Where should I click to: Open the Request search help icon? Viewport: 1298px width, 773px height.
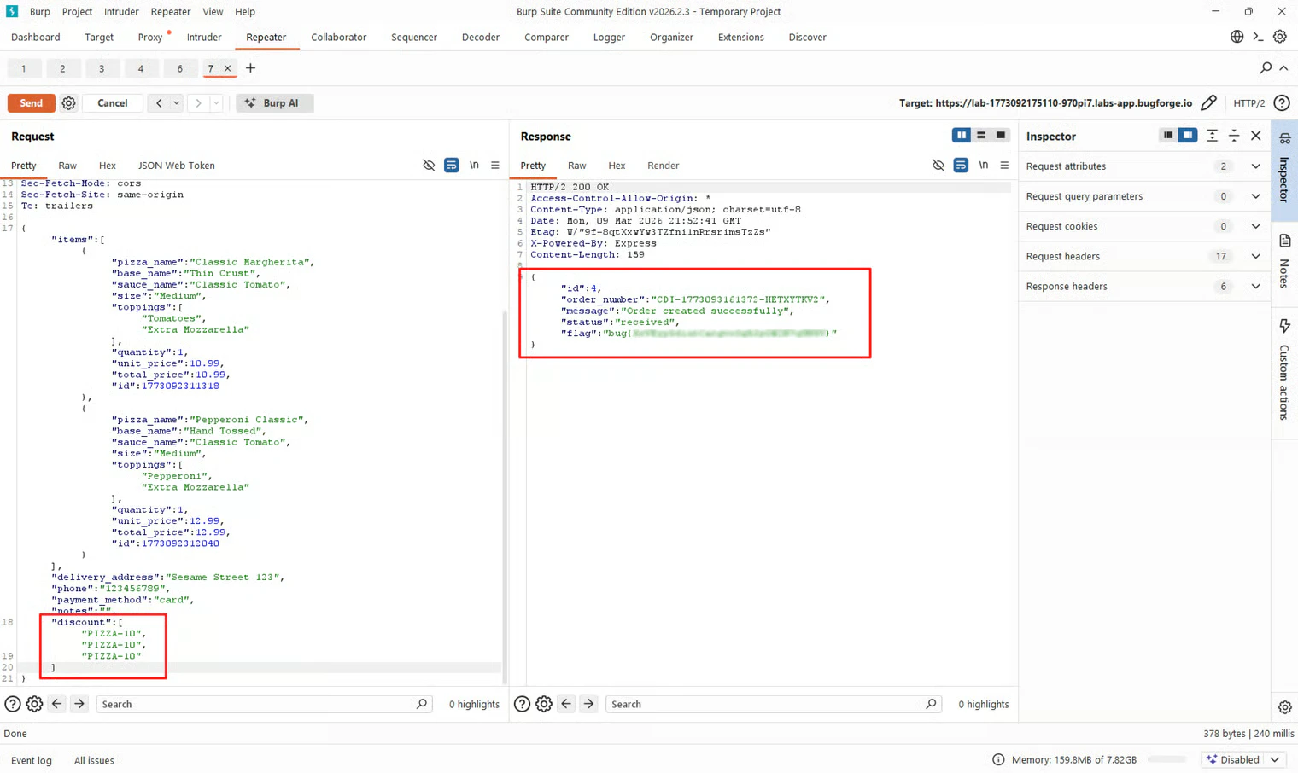[x=13, y=704]
